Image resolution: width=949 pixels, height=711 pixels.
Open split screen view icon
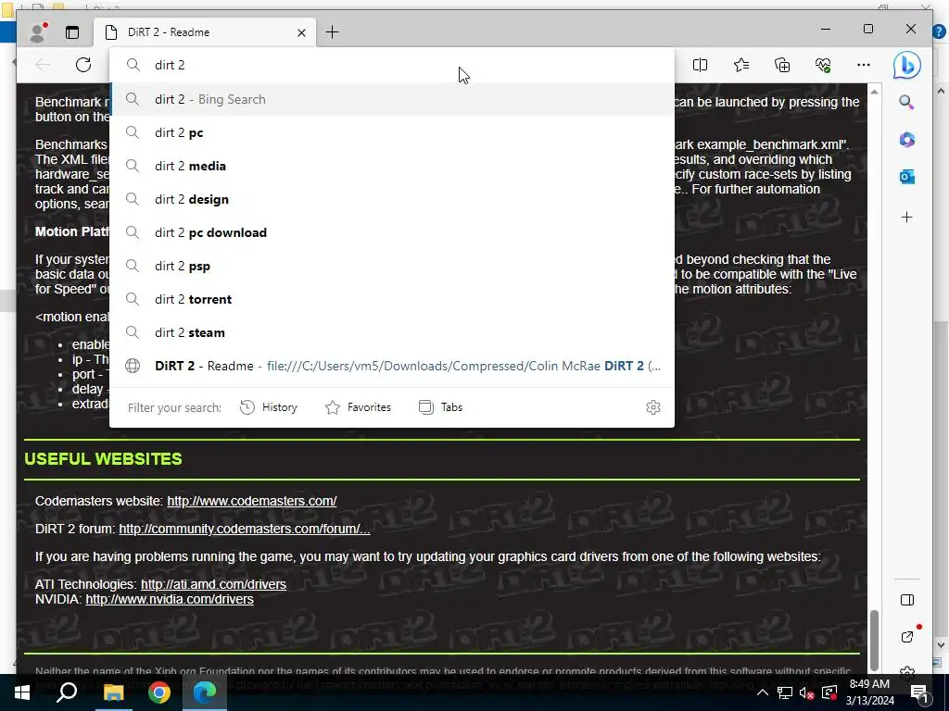coord(701,65)
